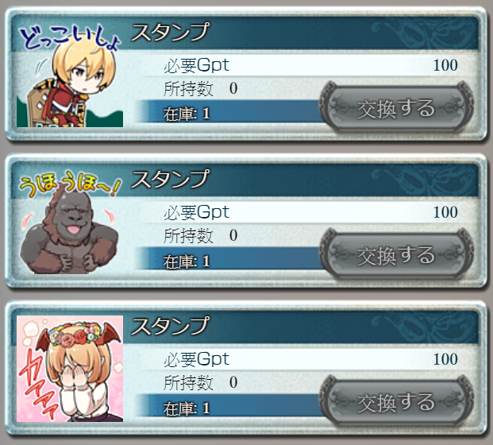Click the 在庫: 1 bar of gorilla stamp

click(x=231, y=261)
